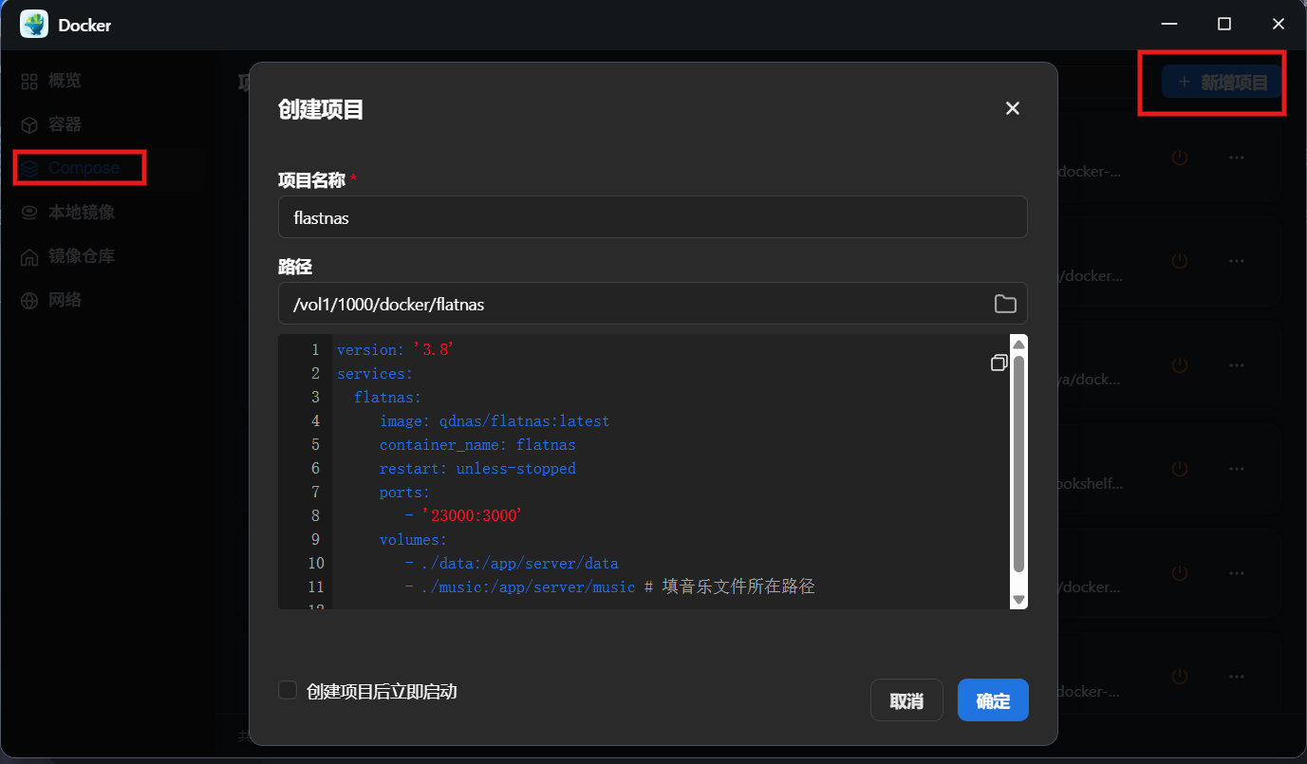The height and width of the screenshot is (764, 1307).
Task: Copy the compose file using the copy icon
Action: pyautogui.click(x=999, y=362)
